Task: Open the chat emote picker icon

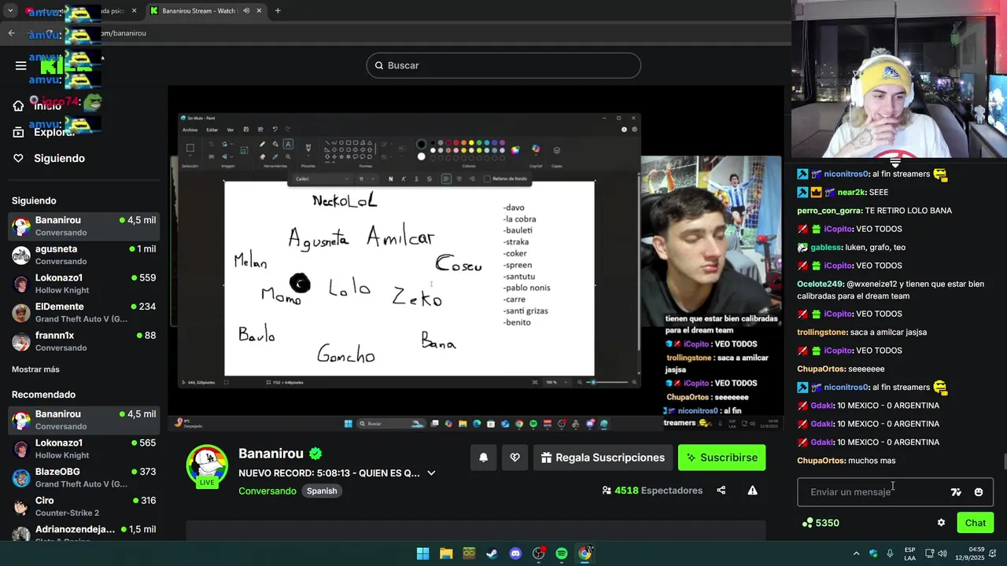Action: coord(979,492)
